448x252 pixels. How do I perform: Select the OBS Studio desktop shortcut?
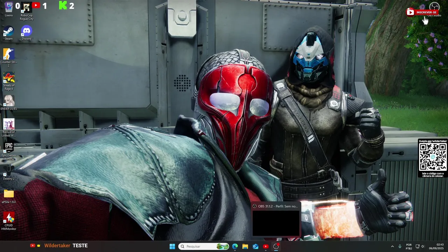(434, 9)
